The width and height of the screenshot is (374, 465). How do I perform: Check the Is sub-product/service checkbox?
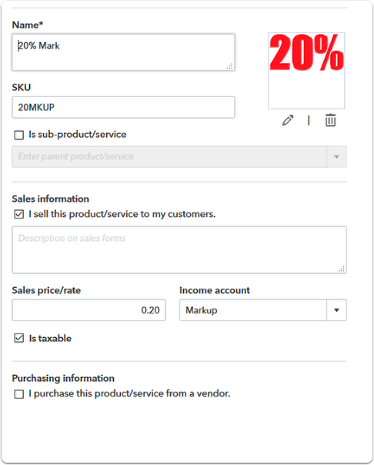coord(19,135)
